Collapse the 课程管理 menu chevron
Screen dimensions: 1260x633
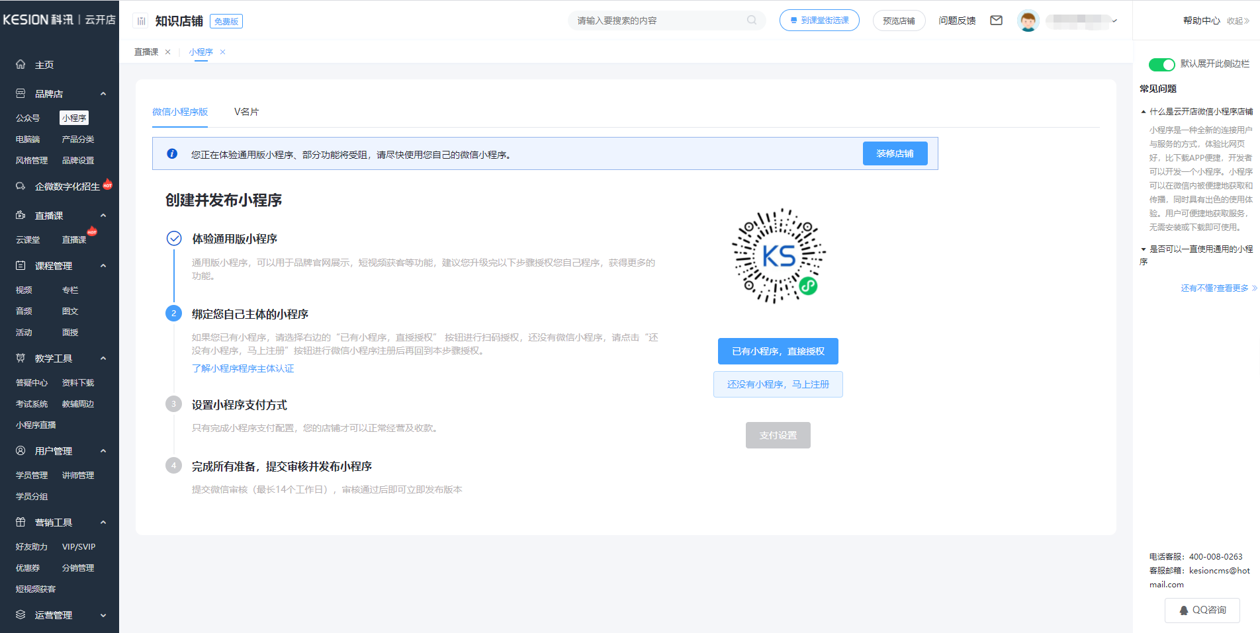103,266
